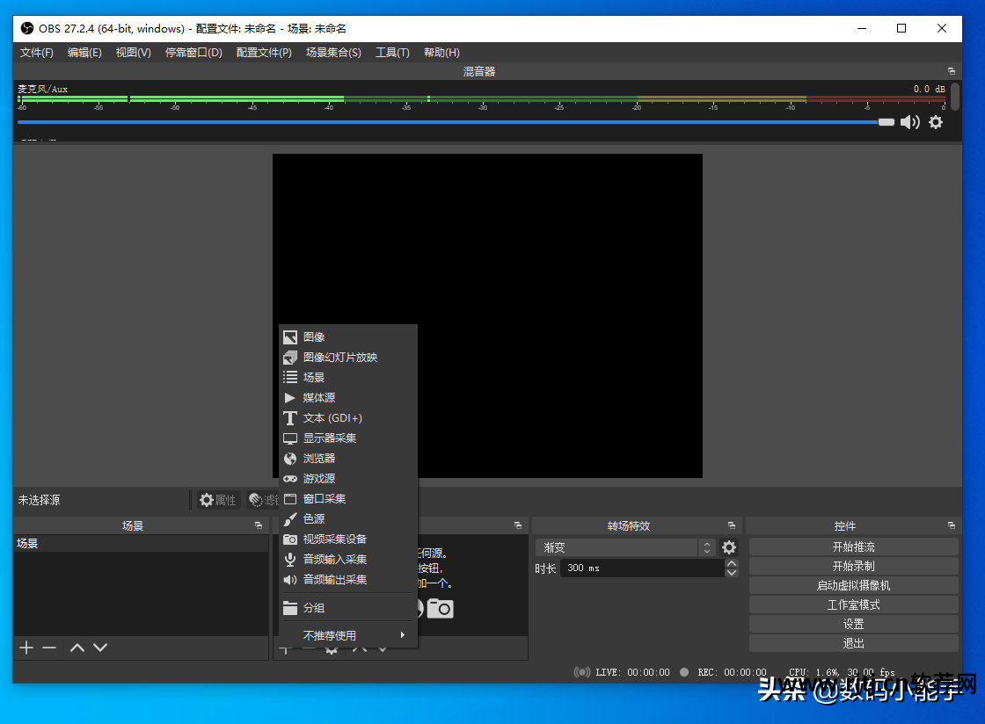Viewport: 985px width, 724px height.
Task: Open the 停靠窗口(D) menu
Action: click(193, 52)
